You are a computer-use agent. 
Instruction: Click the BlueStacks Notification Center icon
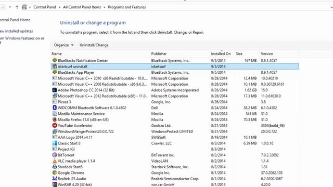(x=55, y=60)
